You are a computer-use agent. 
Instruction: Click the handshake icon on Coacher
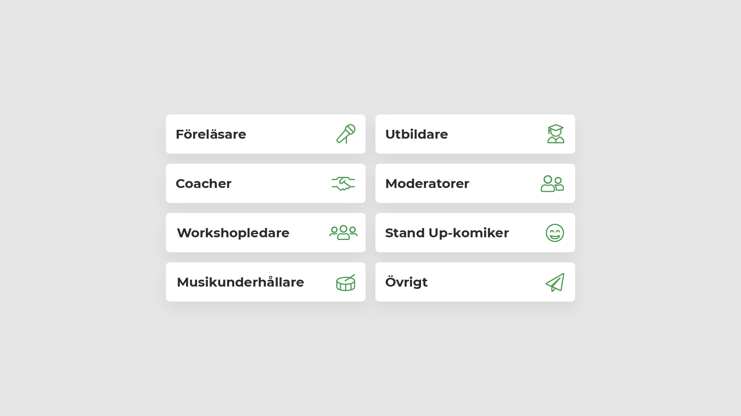[343, 183]
